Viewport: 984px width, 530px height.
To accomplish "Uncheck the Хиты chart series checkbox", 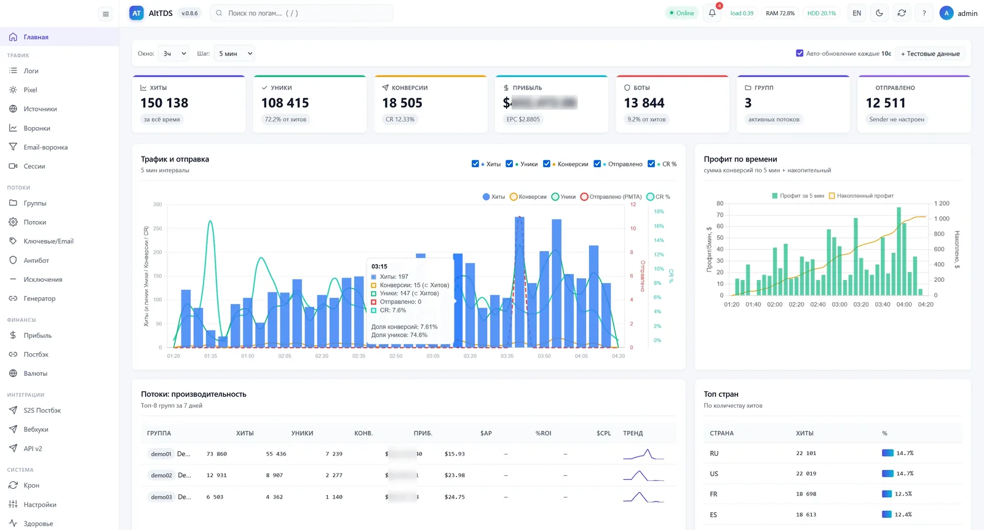I will 475,164.
